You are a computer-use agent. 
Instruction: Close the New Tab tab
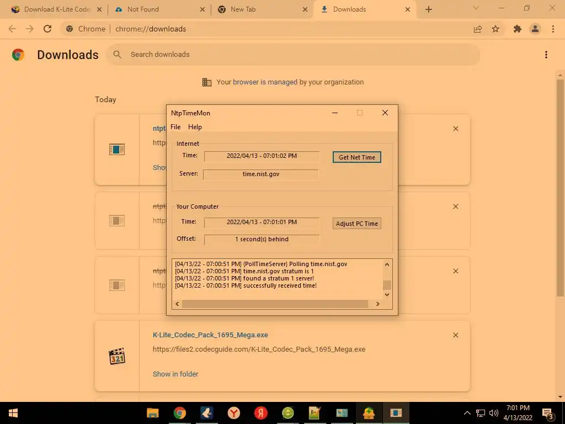(x=305, y=9)
